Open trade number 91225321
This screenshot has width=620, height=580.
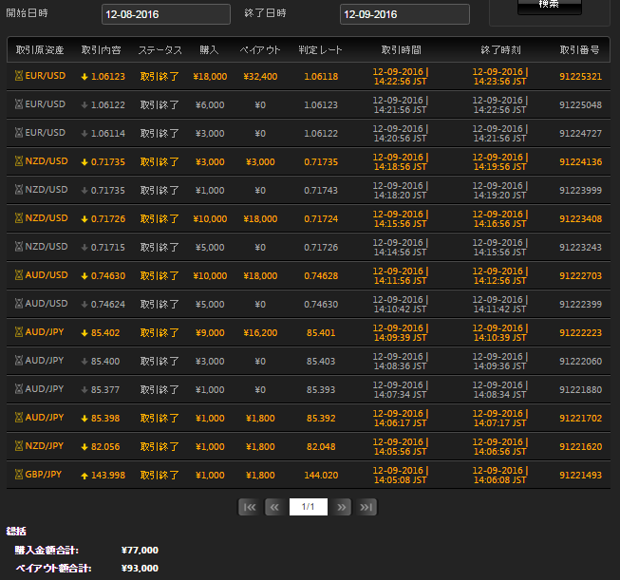coord(581,76)
